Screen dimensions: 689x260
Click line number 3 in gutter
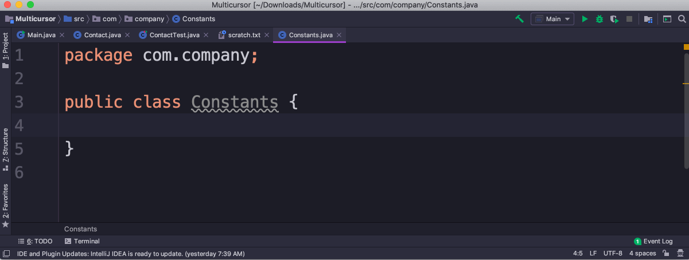pos(20,102)
